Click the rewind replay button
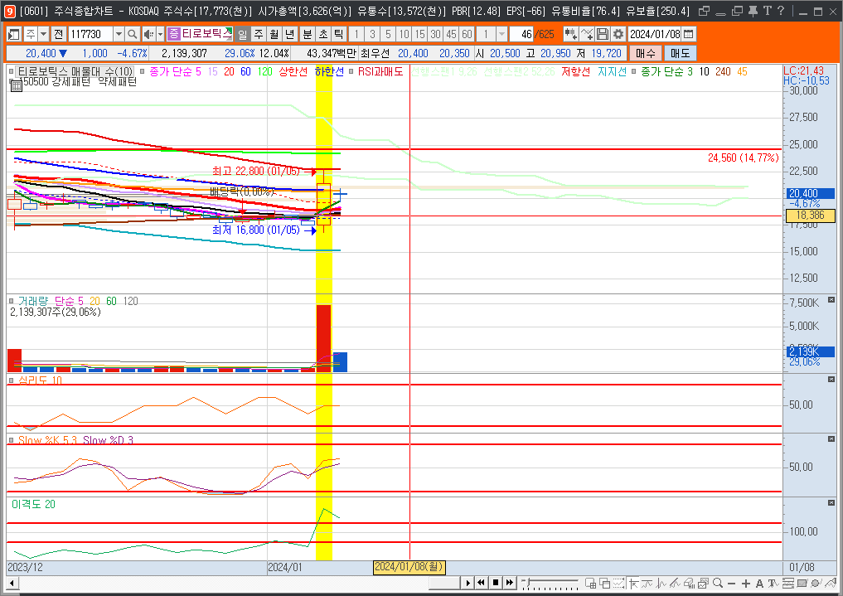Screen dimensions: 843x596 481,583
